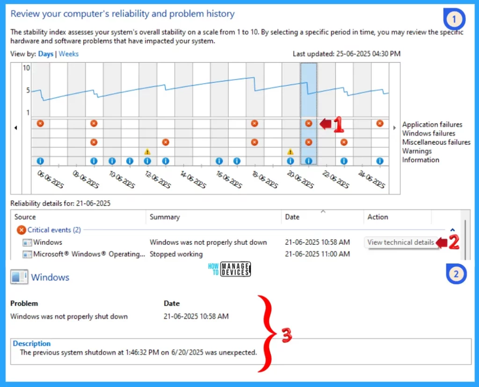Click the warning triangle on 12-06-2025
The image size is (479, 387).
coord(147,152)
